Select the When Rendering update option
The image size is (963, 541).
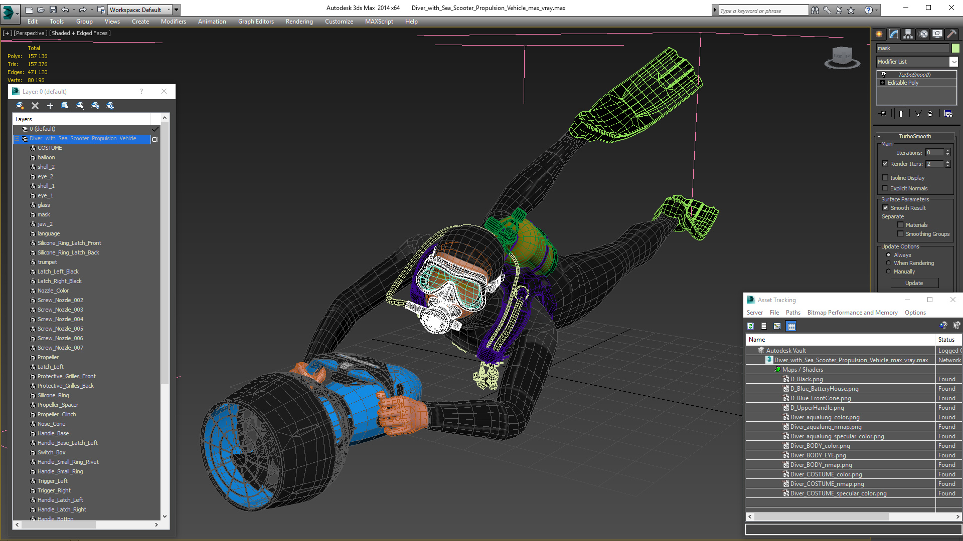coord(889,263)
